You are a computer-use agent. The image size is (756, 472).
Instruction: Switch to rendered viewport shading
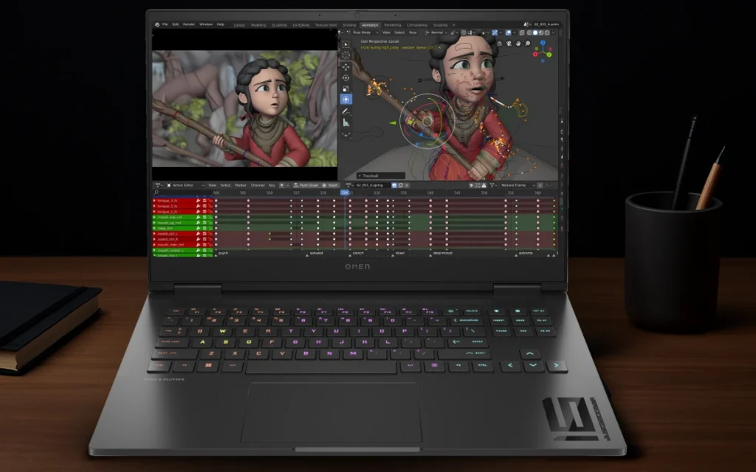547,32
